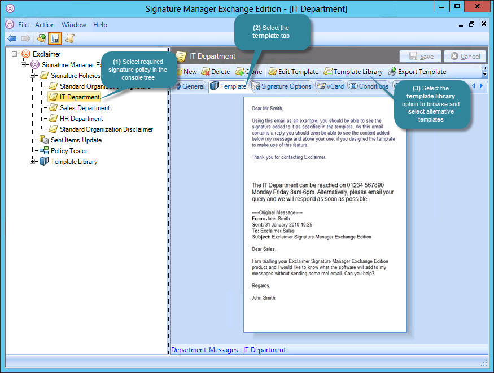Select Policy Tester in the tree
This screenshot has width=494, height=373.
tap(69, 150)
